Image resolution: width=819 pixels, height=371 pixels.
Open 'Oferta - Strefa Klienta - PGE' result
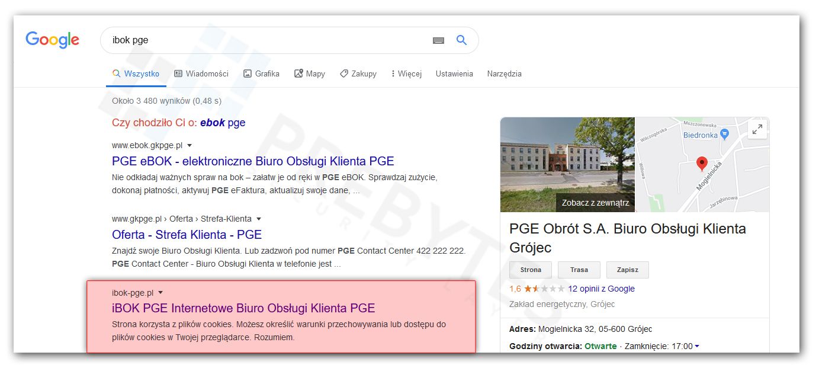point(187,235)
